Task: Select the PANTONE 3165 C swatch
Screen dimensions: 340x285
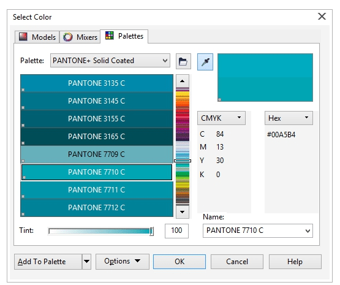Action: 97,137
